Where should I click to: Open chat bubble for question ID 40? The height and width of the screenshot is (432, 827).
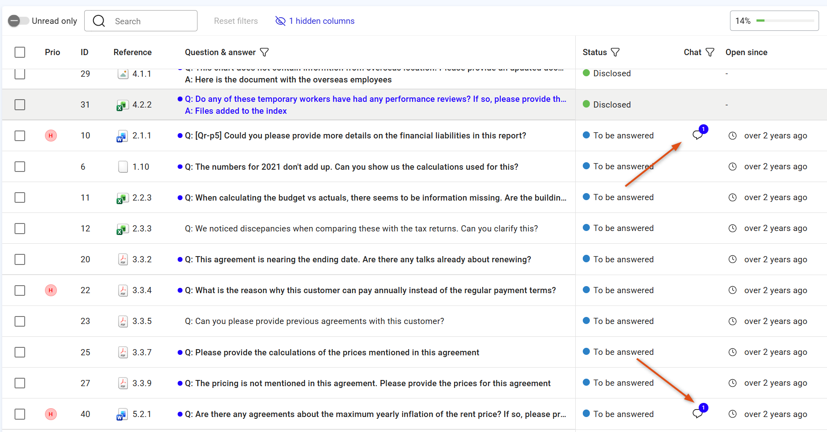click(x=699, y=412)
